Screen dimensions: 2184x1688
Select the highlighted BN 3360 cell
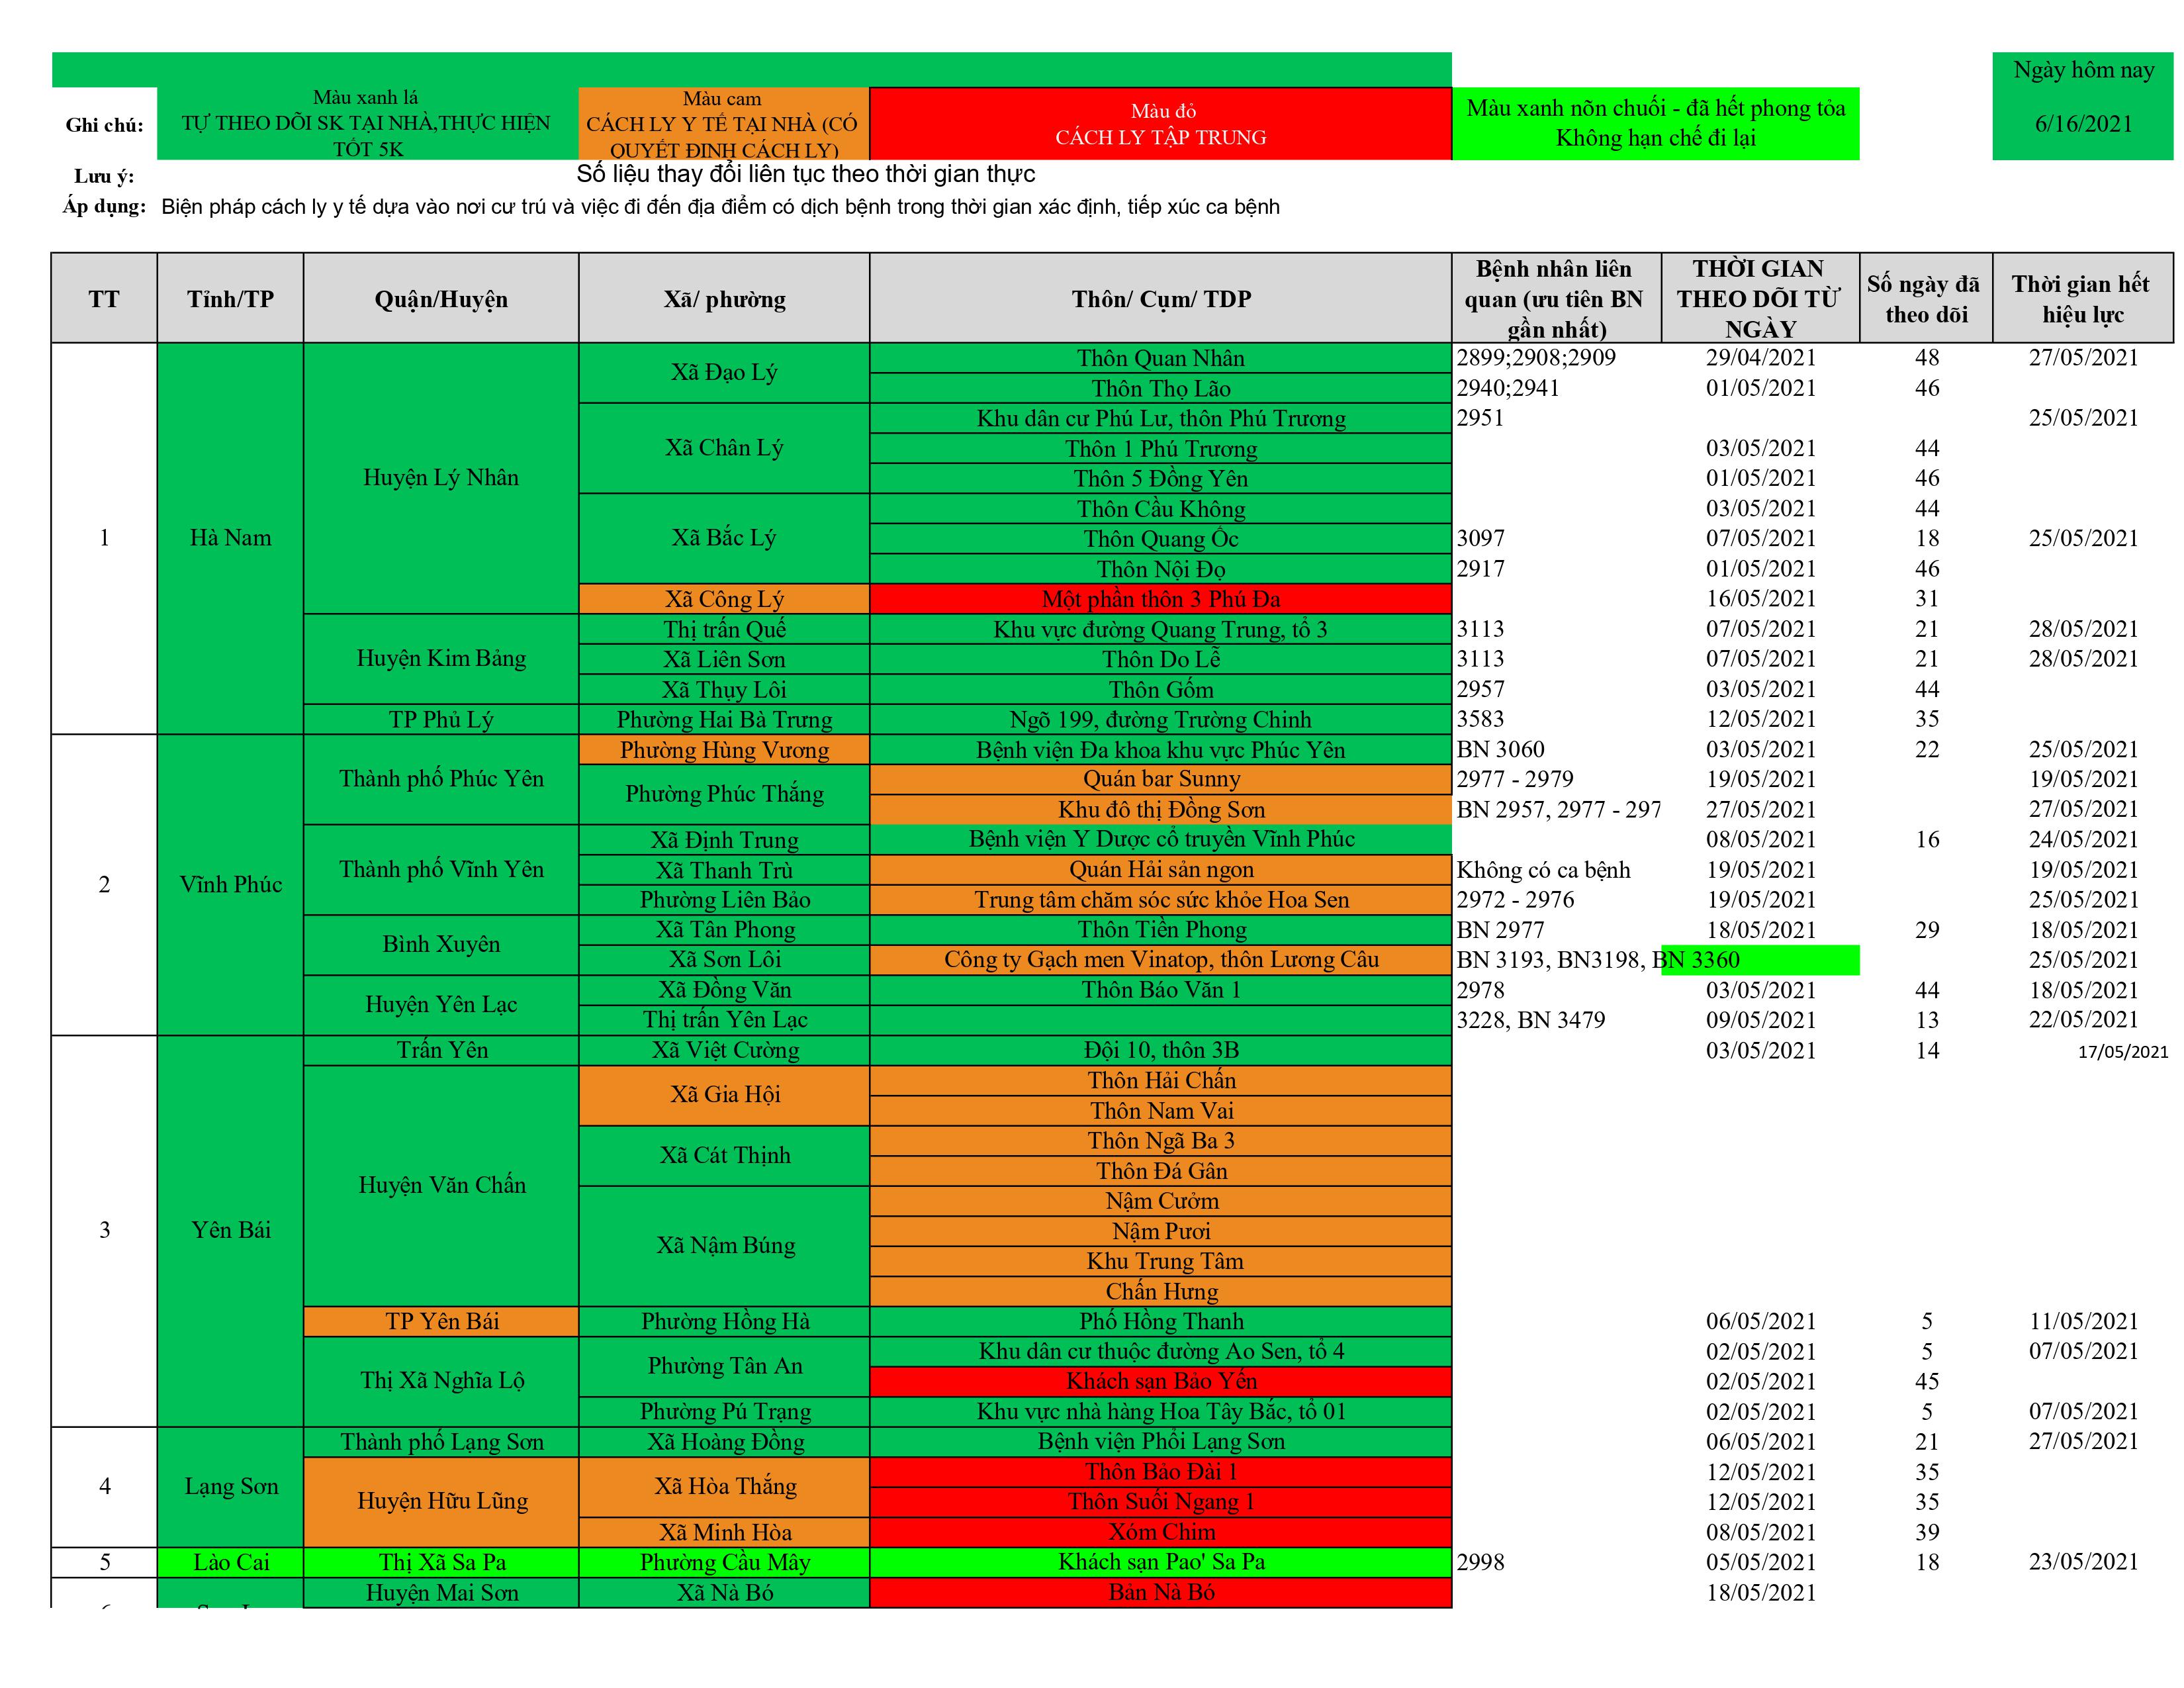(x=1760, y=960)
